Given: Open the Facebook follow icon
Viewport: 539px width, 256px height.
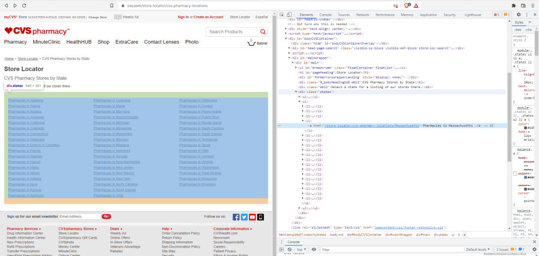Looking at the screenshot, I should point(236,217).
